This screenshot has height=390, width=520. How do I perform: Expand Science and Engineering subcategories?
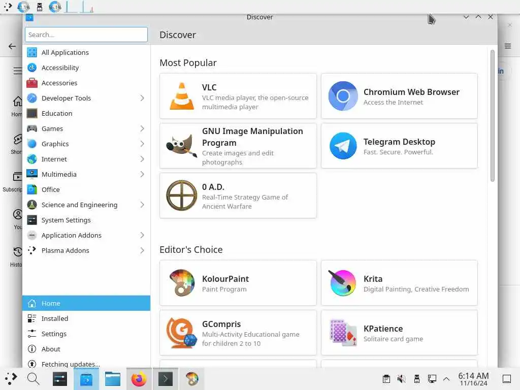tap(142, 205)
